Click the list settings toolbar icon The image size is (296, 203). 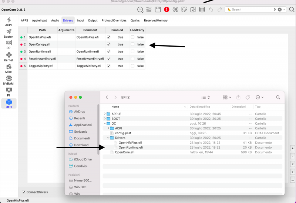(x=149, y=10)
